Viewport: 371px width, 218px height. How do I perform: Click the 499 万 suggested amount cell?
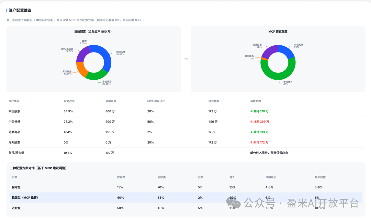[213, 122]
